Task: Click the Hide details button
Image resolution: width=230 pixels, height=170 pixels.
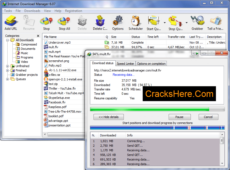Action: [x=109, y=117]
